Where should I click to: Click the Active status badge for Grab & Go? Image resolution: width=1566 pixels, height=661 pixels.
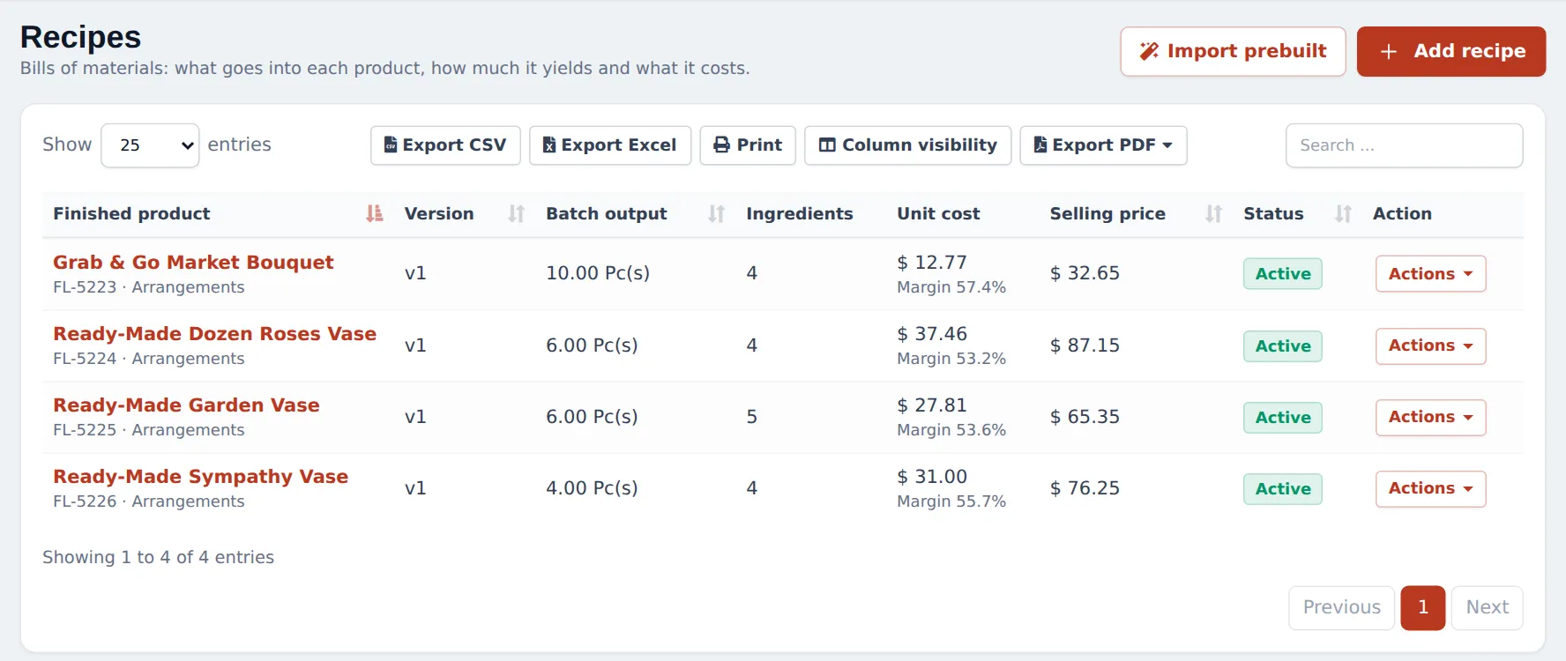(x=1283, y=274)
